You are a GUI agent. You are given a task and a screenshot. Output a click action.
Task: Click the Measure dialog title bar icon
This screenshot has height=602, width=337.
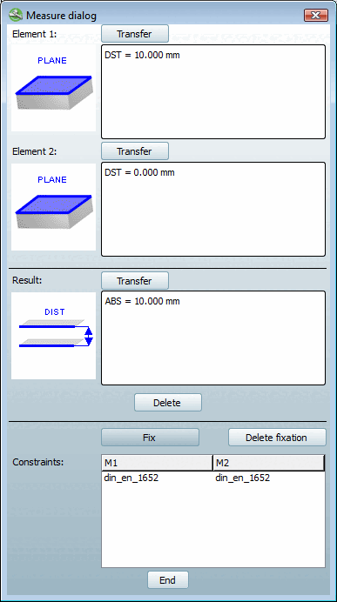[17, 16]
